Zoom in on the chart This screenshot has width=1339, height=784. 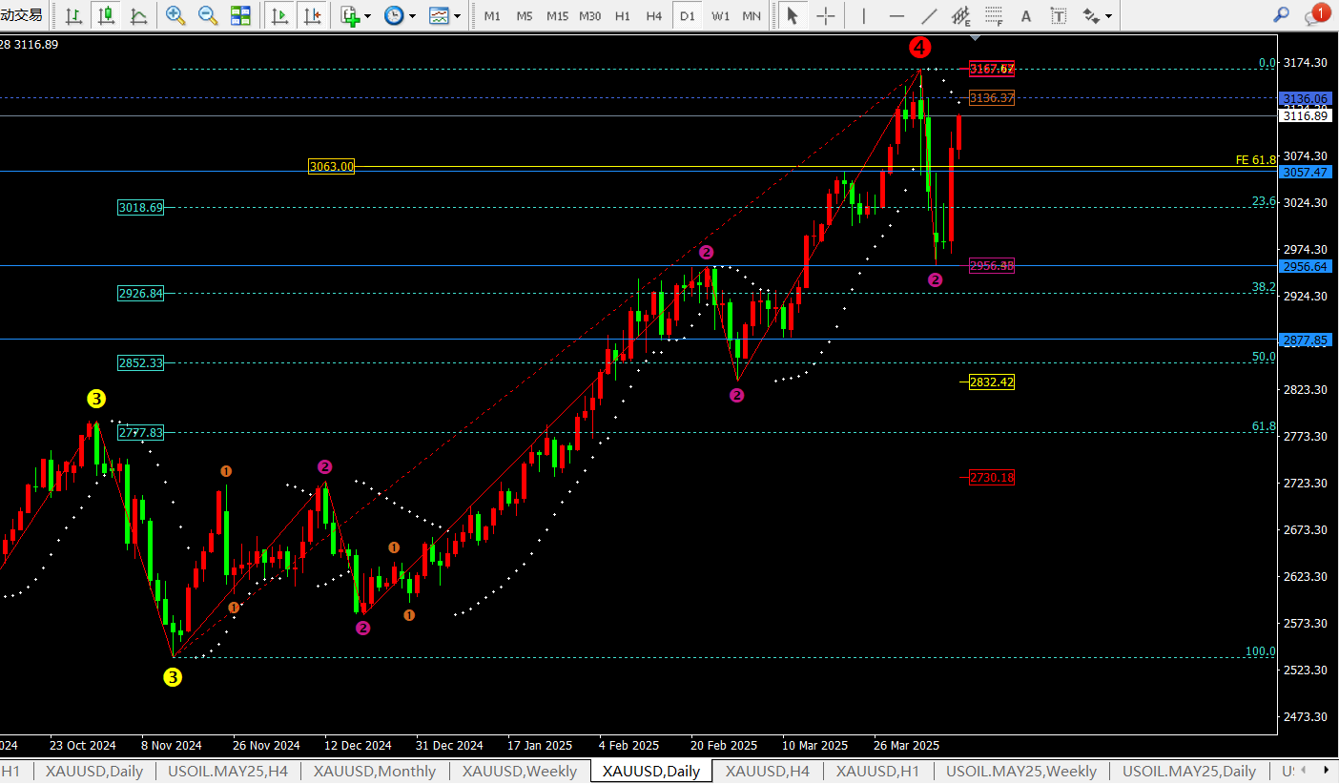pos(175,15)
